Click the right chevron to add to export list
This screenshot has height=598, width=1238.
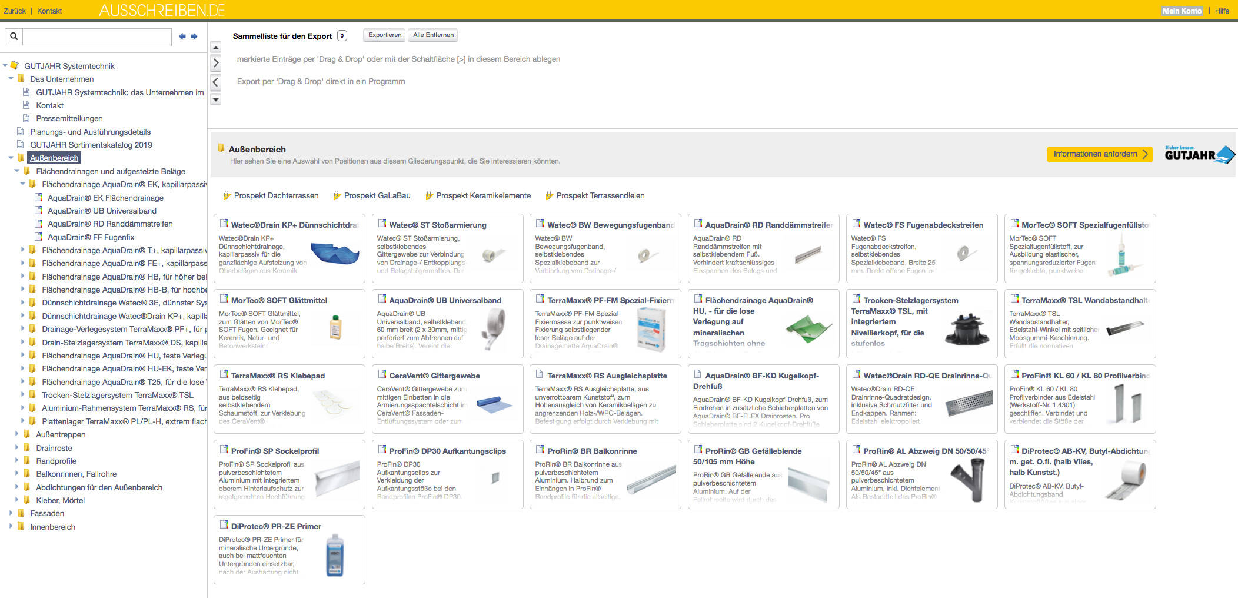click(x=216, y=63)
